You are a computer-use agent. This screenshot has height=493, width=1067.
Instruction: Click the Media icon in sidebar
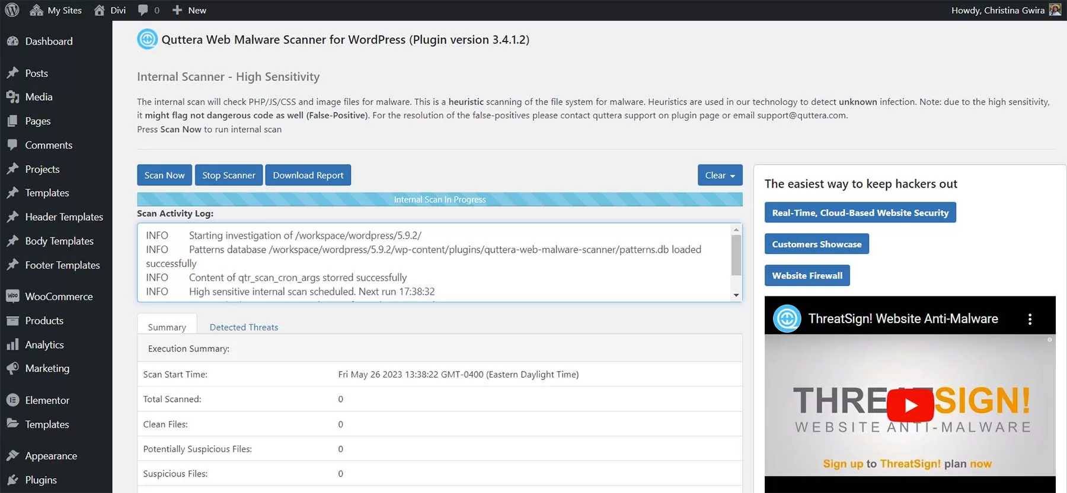point(12,97)
